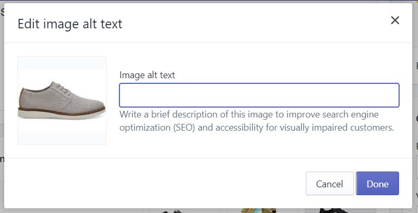This screenshot has height=213, width=418.
Task: Click the 'Edit image alt text' heading
Action: coord(70,24)
